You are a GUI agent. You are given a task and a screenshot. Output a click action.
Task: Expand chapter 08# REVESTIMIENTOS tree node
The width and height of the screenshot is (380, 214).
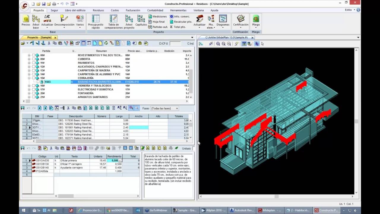point(29,55)
